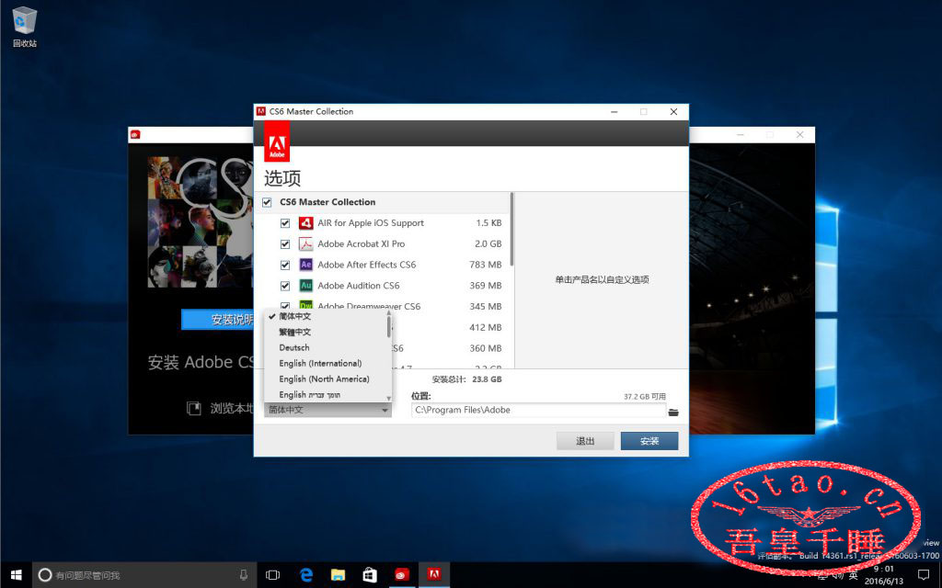Screen dimensions: 942x588
Task: Open Microsoft Edge from the taskbar
Action: [305, 575]
